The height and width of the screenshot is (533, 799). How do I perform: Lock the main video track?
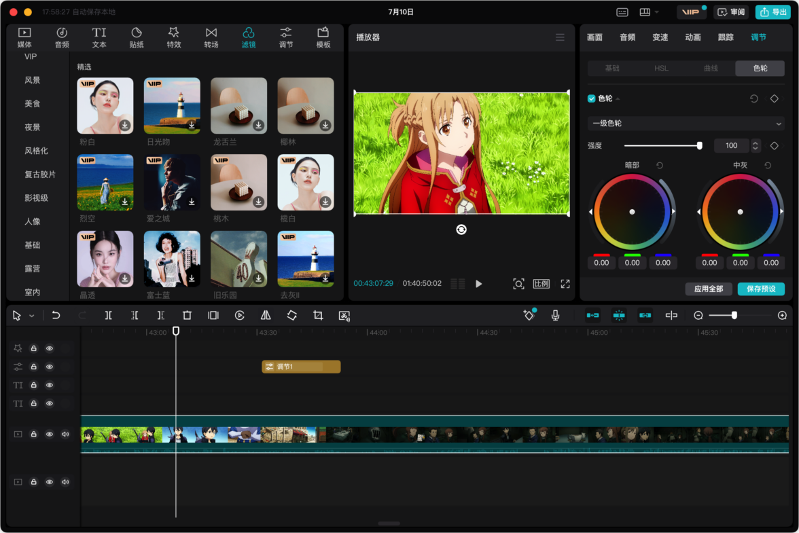(34, 435)
